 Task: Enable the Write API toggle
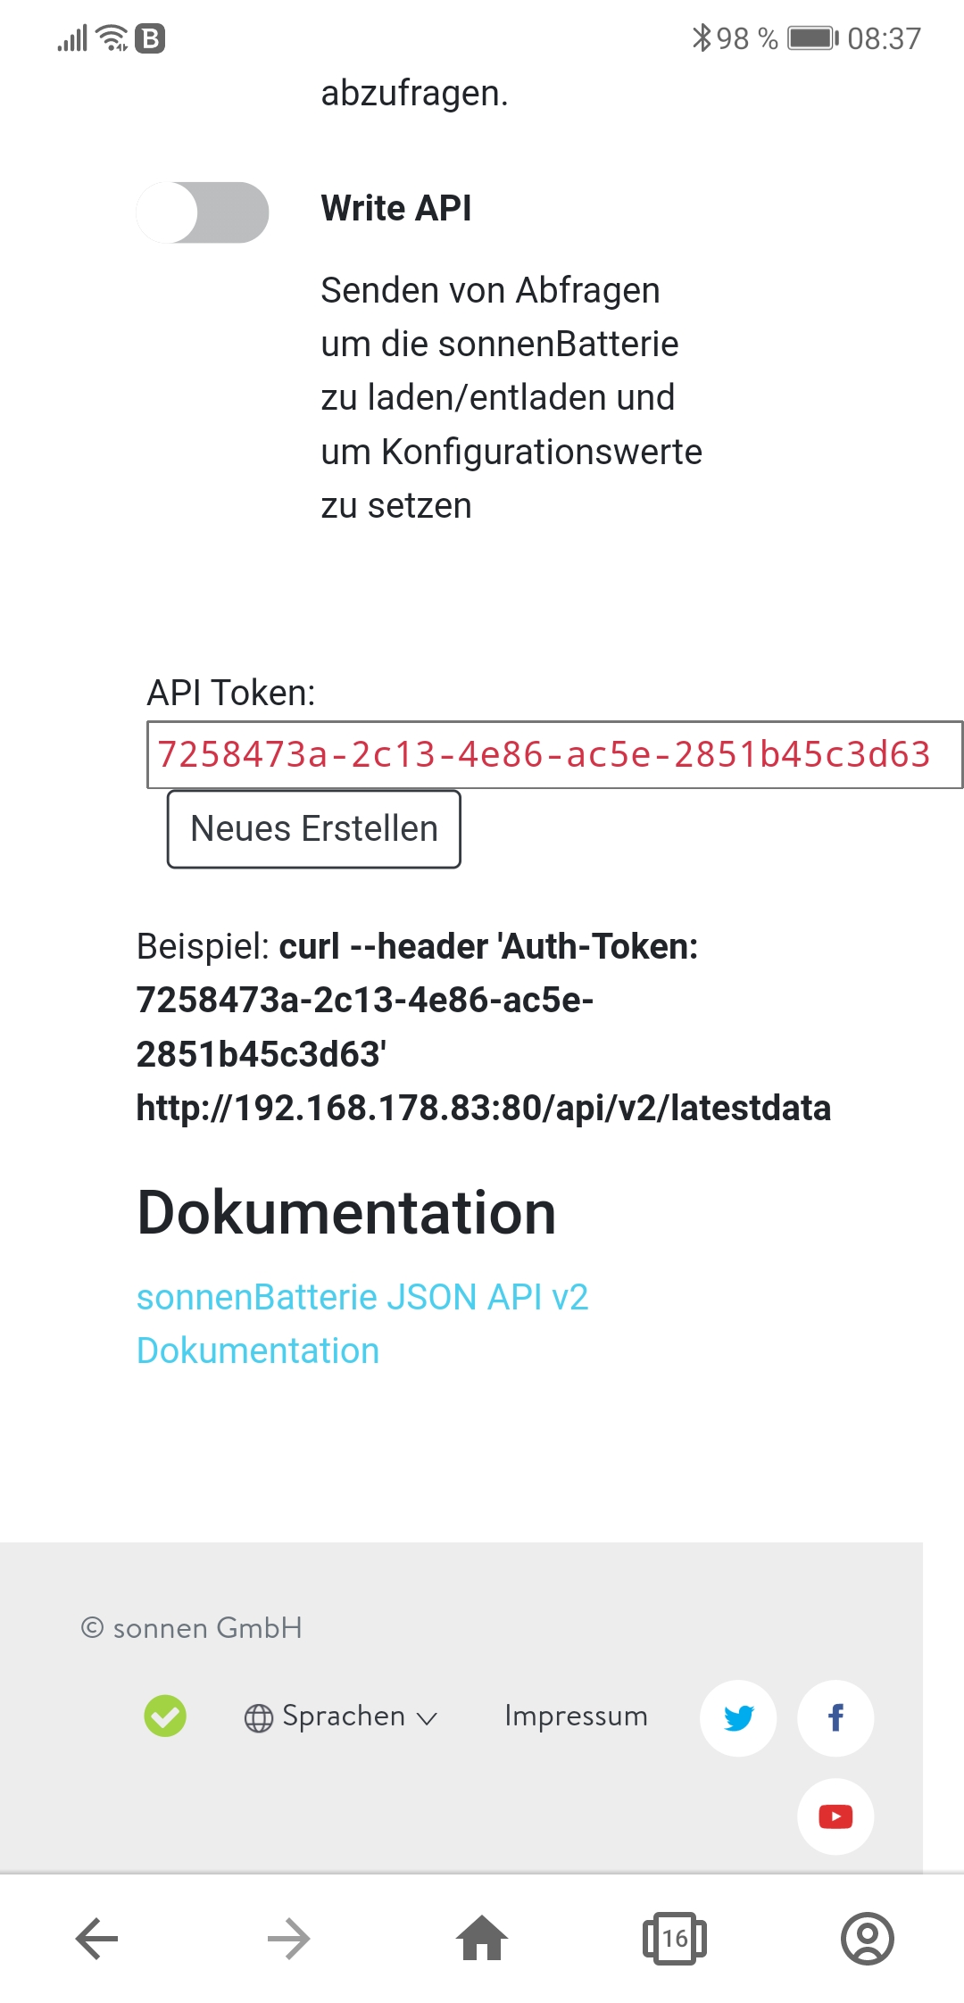coord(203,212)
